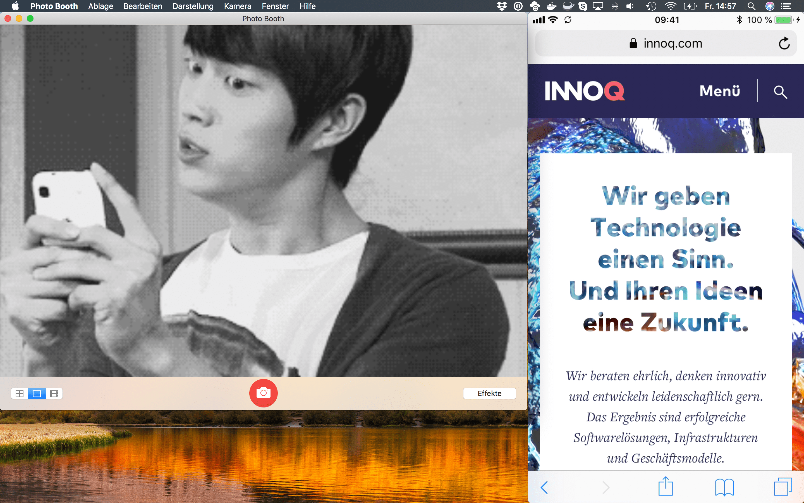804x503 pixels.
Task: Open the Kamera menu
Action: point(238,6)
